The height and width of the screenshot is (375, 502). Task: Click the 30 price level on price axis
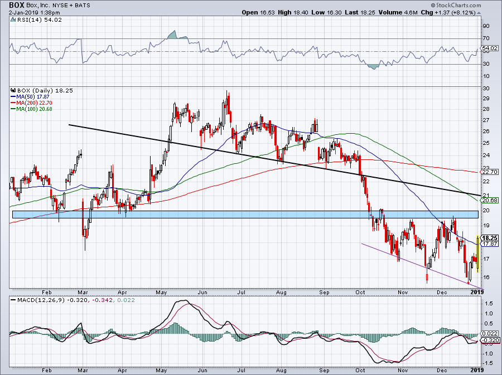(x=486, y=89)
